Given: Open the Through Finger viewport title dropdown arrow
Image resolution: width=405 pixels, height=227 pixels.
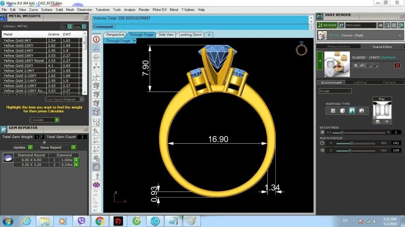Looking at the screenshot, I should click(134, 41).
